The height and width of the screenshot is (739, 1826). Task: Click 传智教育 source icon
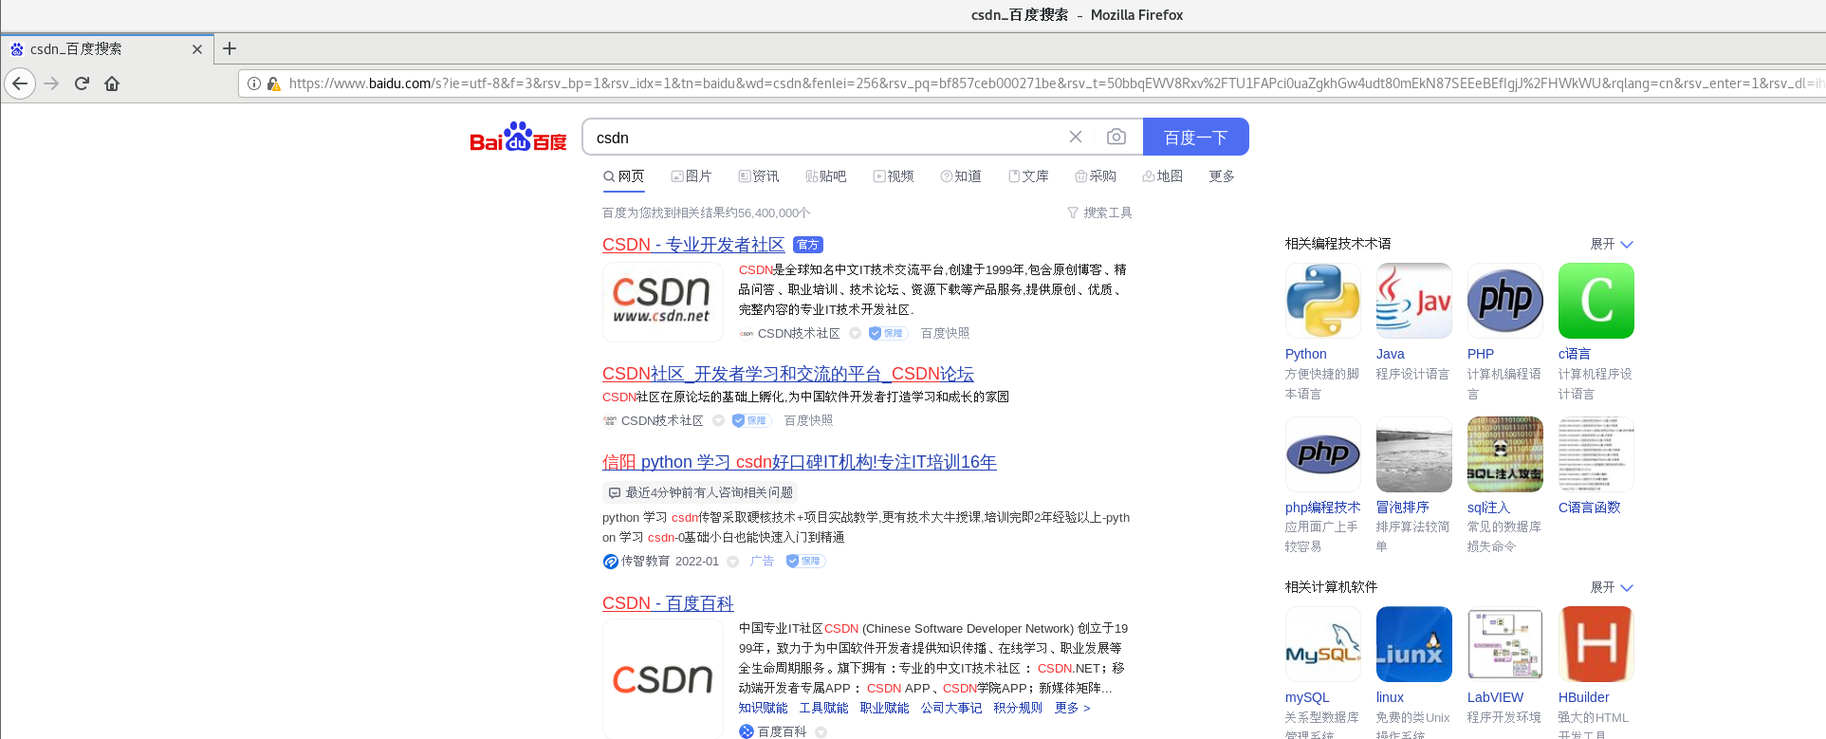point(610,562)
